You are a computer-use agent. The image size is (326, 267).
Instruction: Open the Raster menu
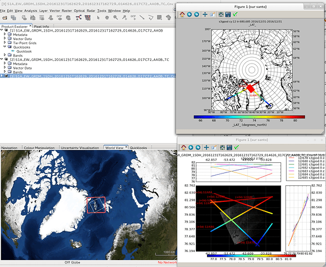coord(67,11)
